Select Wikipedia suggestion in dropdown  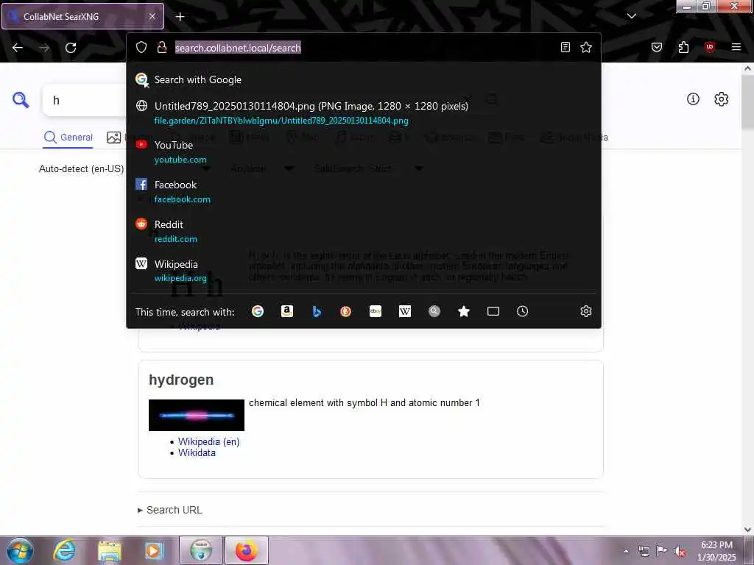[364, 271]
